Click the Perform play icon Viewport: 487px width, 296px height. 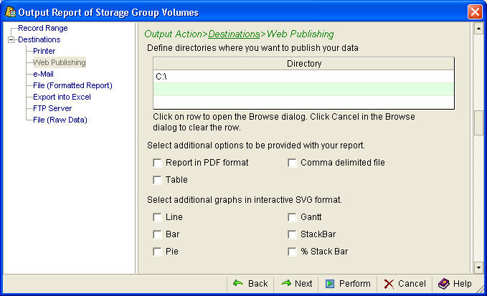[x=330, y=284]
